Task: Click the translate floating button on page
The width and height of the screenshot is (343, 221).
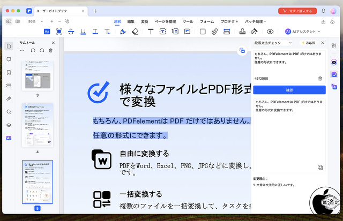Action: tap(242, 50)
